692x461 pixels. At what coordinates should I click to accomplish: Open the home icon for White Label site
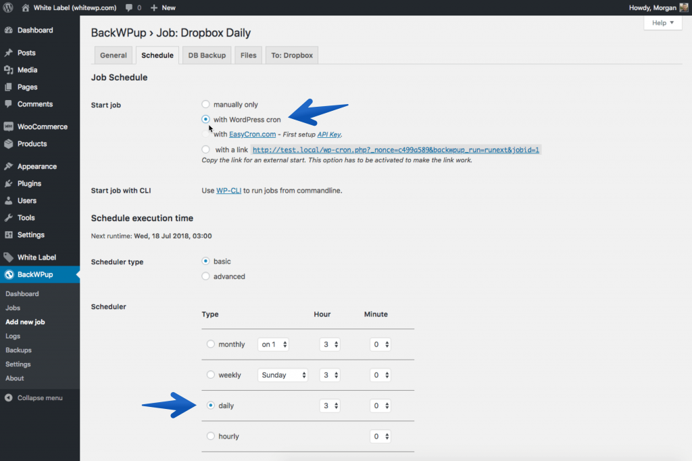26,7
